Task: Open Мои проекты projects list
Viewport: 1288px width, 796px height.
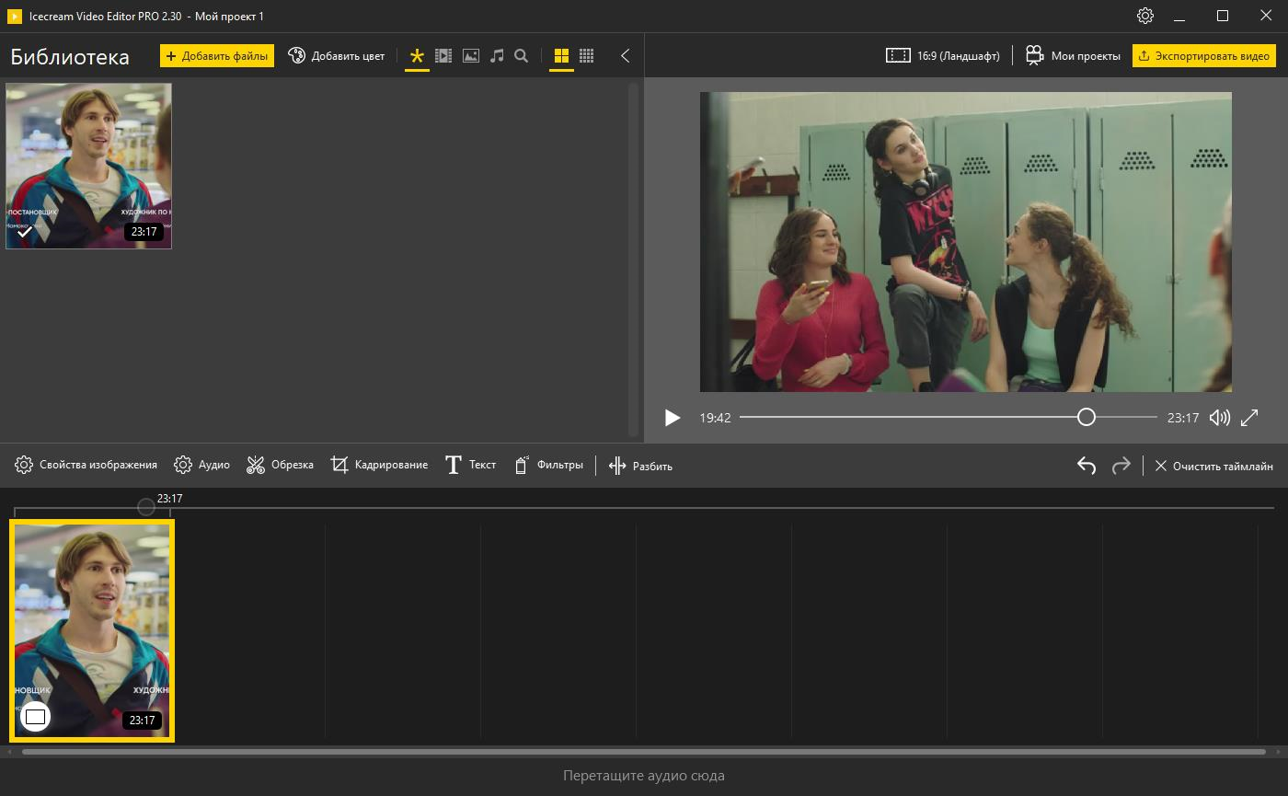Action: pyautogui.click(x=1073, y=56)
